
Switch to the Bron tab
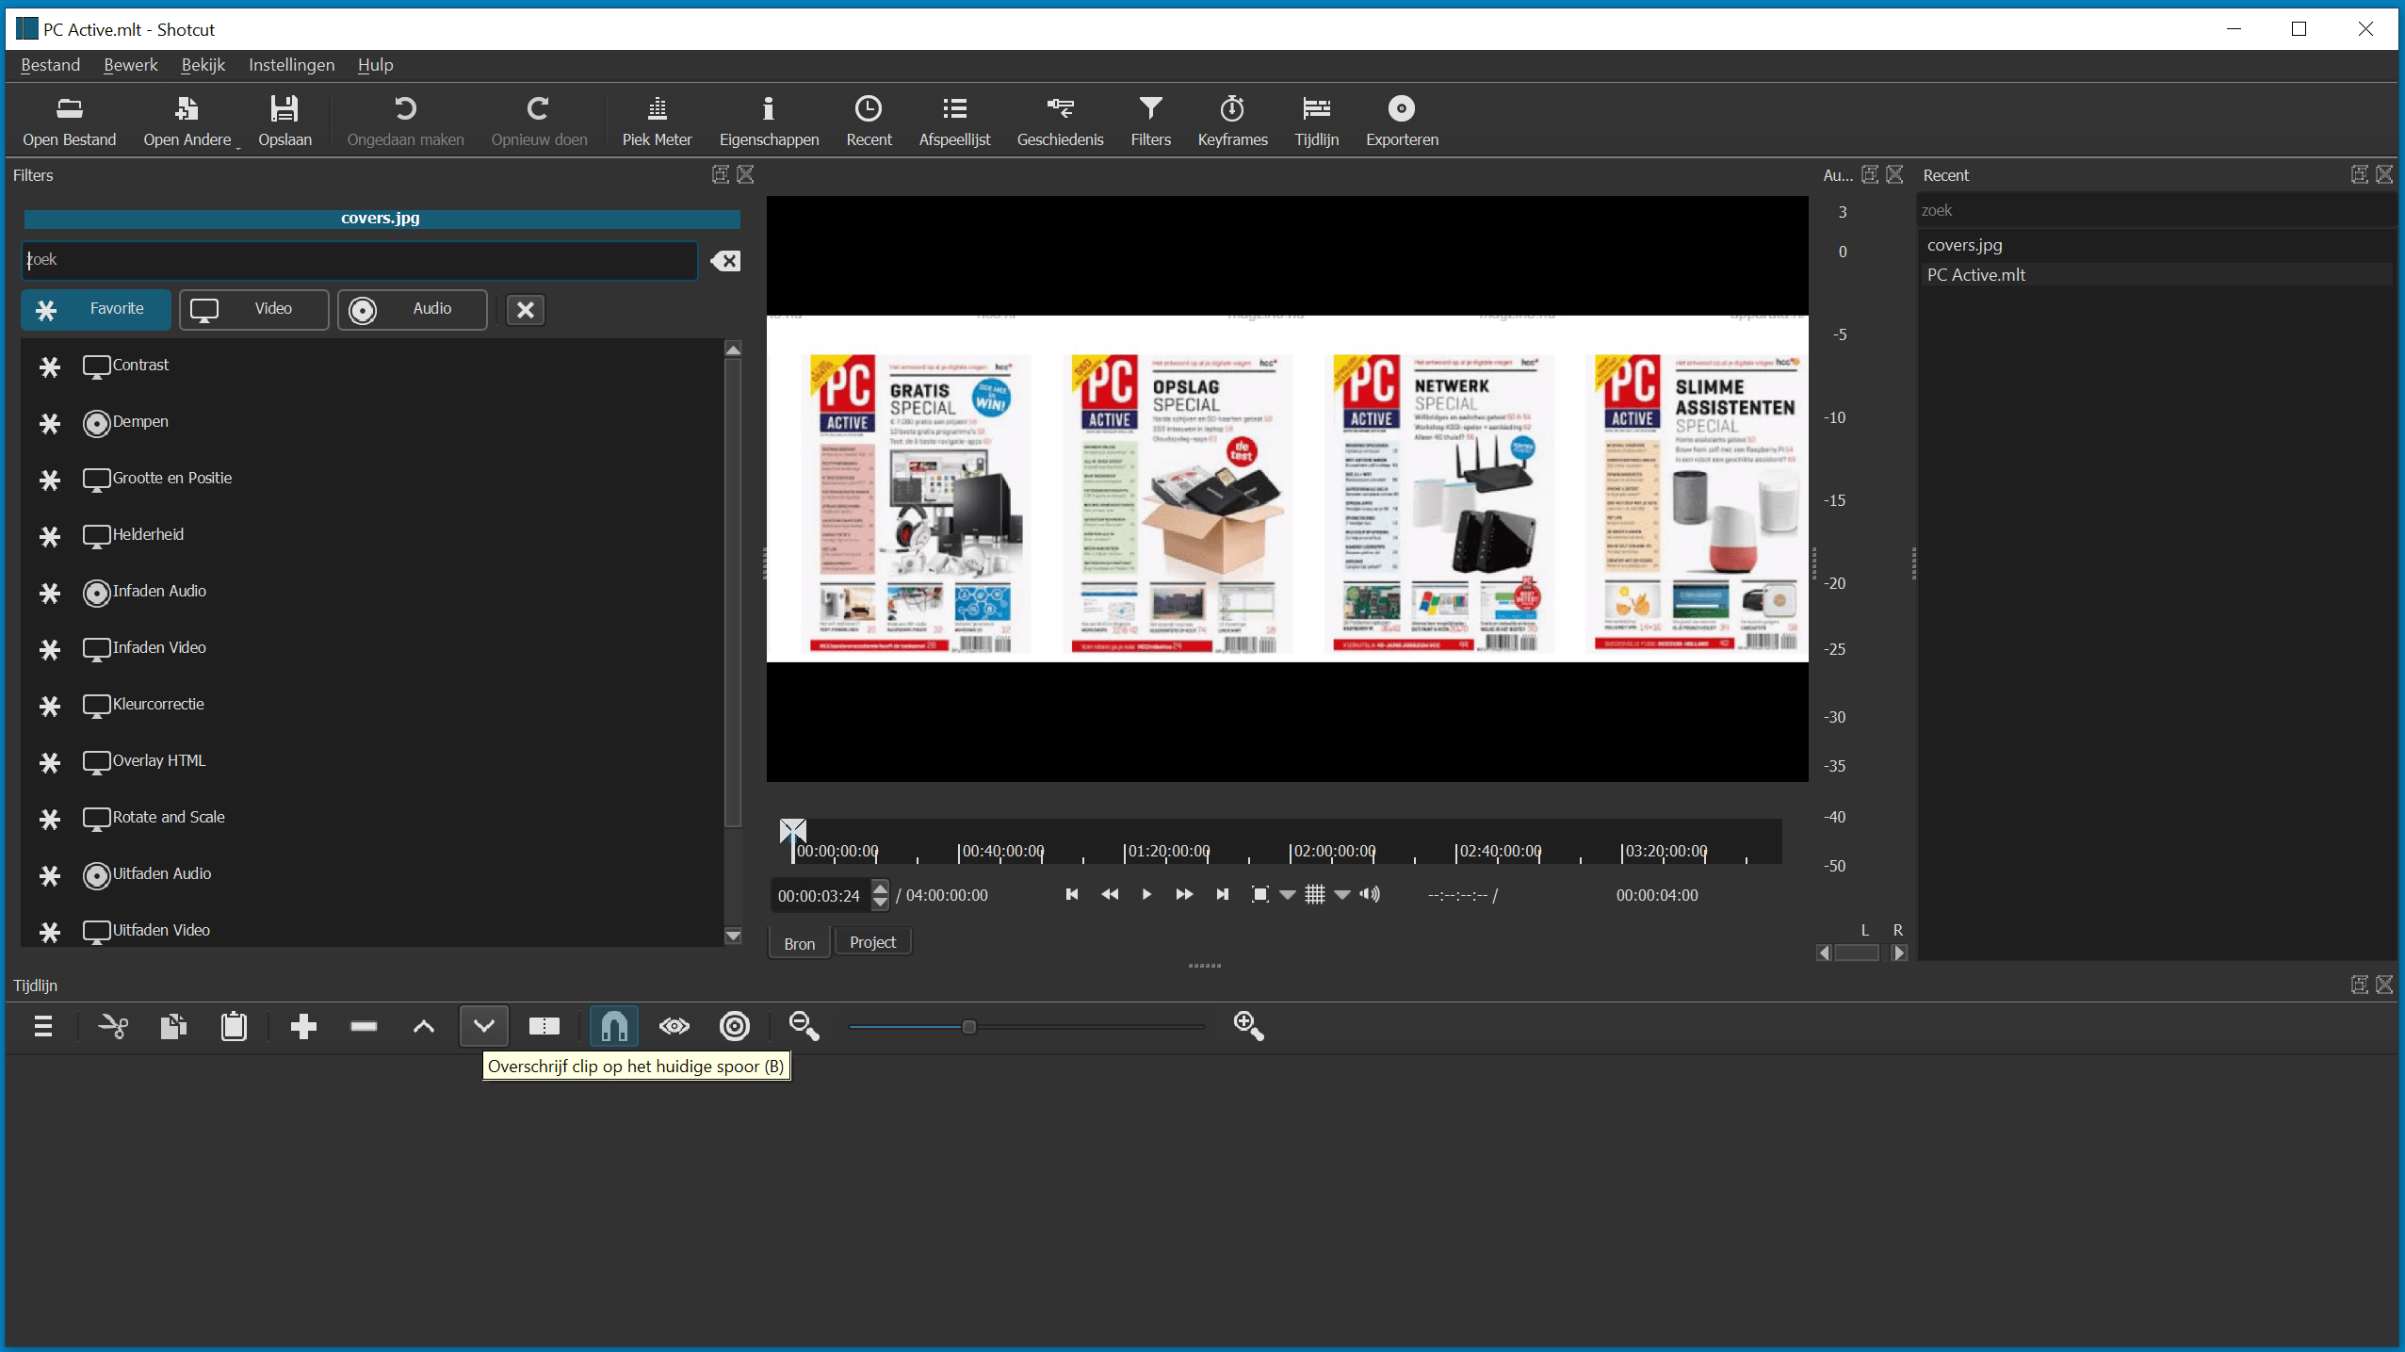(x=799, y=943)
